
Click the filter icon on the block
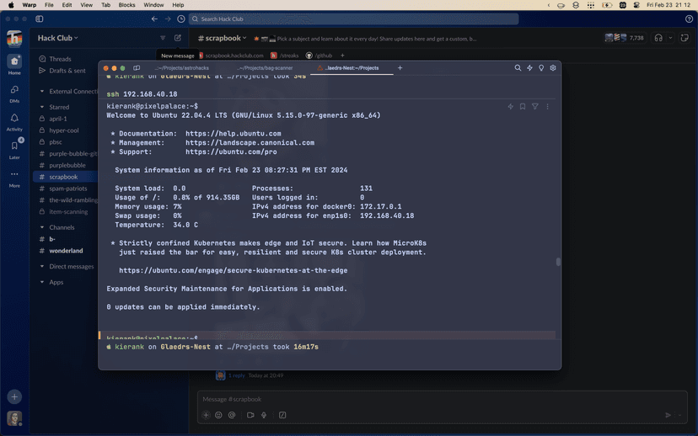point(534,107)
